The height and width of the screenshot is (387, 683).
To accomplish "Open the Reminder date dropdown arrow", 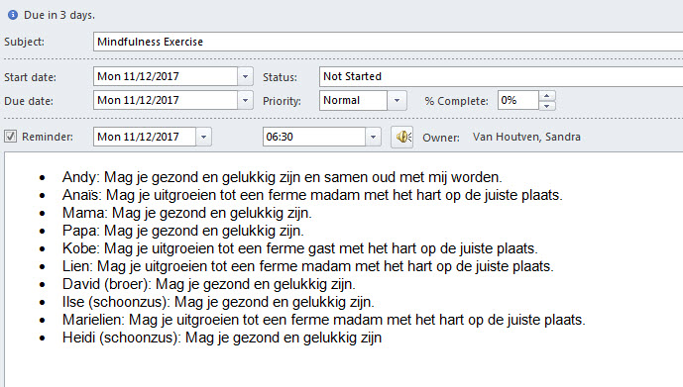I will [x=203, y=137].
